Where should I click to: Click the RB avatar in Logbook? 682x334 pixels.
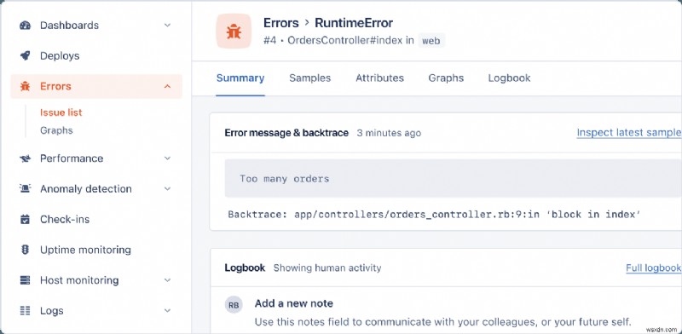point(234,305)
